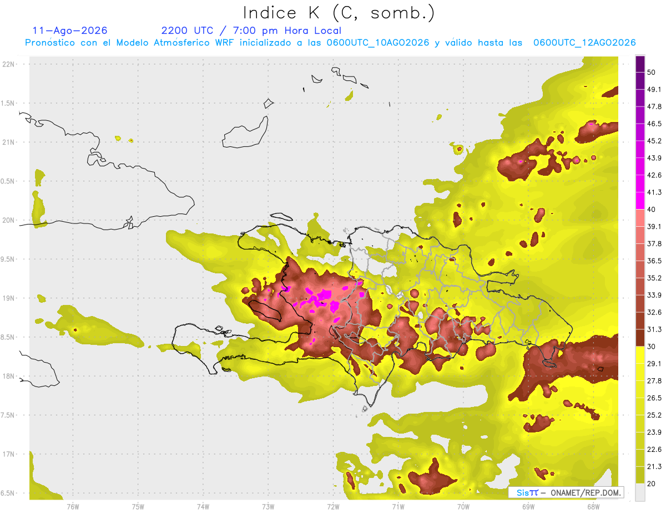Click the color bar value "26.5"
This screenshot has height=514, width=666.
point(654,398)
